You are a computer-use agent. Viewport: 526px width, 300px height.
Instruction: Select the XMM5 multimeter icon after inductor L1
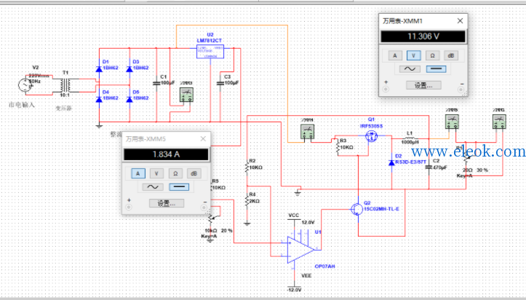pyautogui.click(x=452, y=122)
